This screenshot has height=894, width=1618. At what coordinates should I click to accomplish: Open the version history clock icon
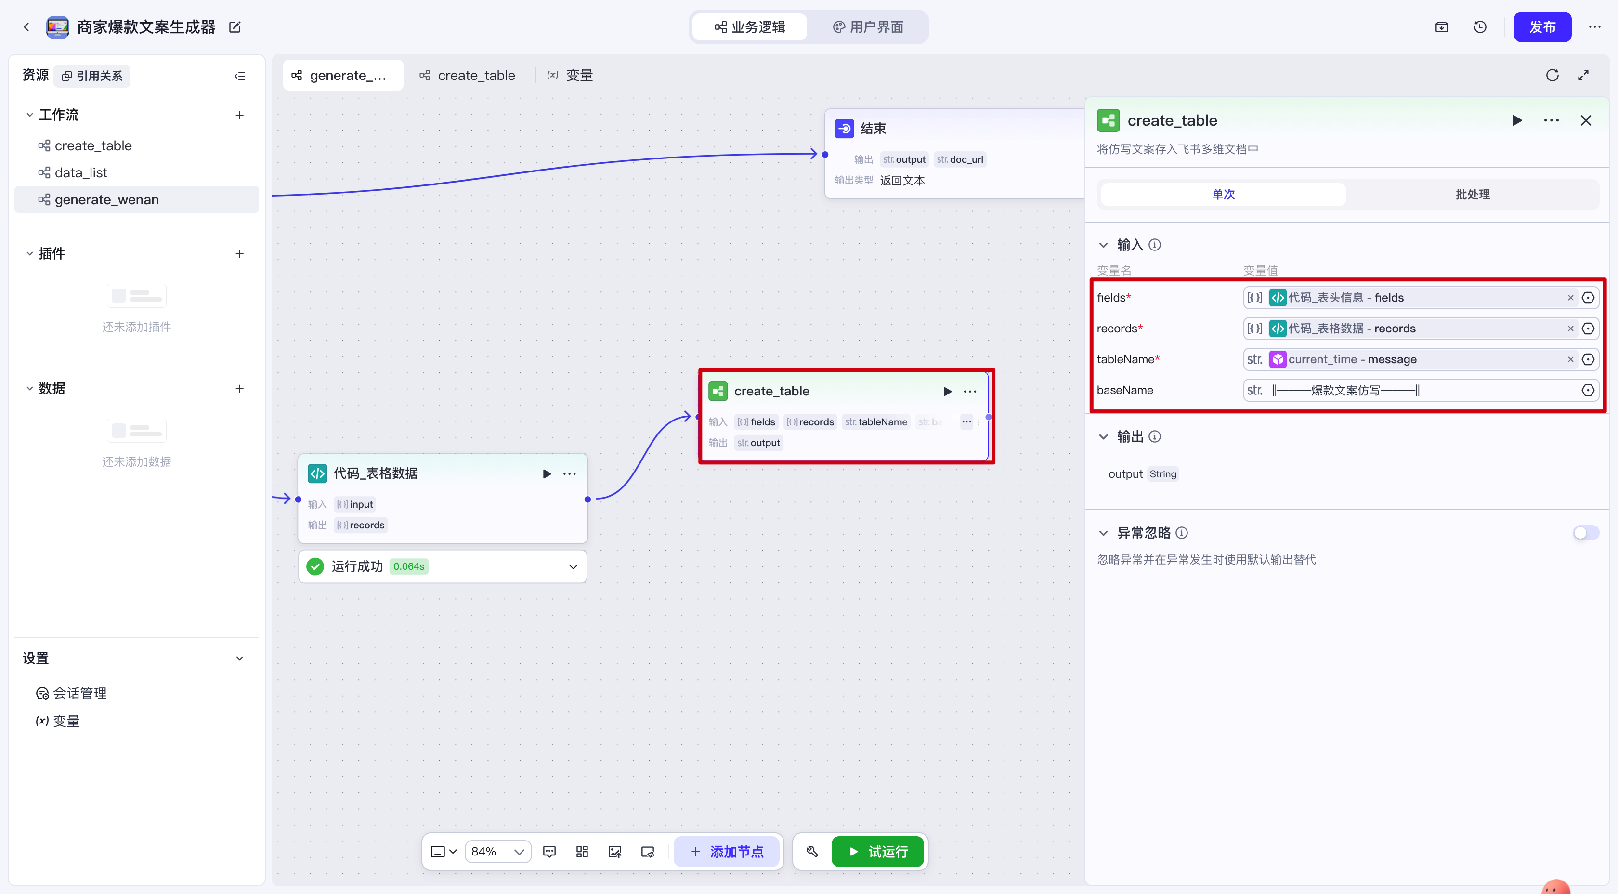click(1480, 27)
